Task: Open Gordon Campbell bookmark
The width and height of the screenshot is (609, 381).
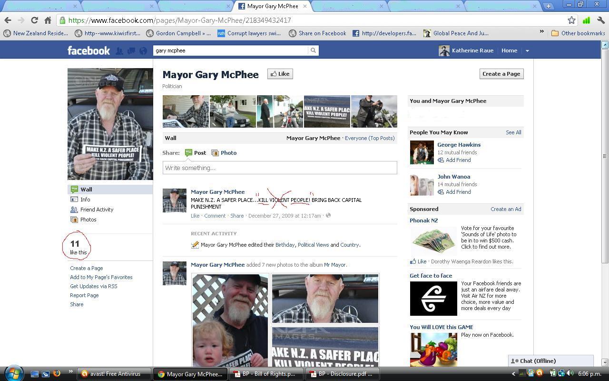Action: [178, 33]
